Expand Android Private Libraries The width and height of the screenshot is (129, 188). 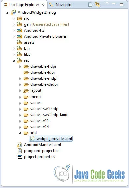pyautogui.click(x=14, y=37)
